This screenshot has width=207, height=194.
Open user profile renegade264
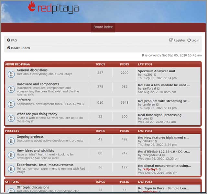pos(152,155)
